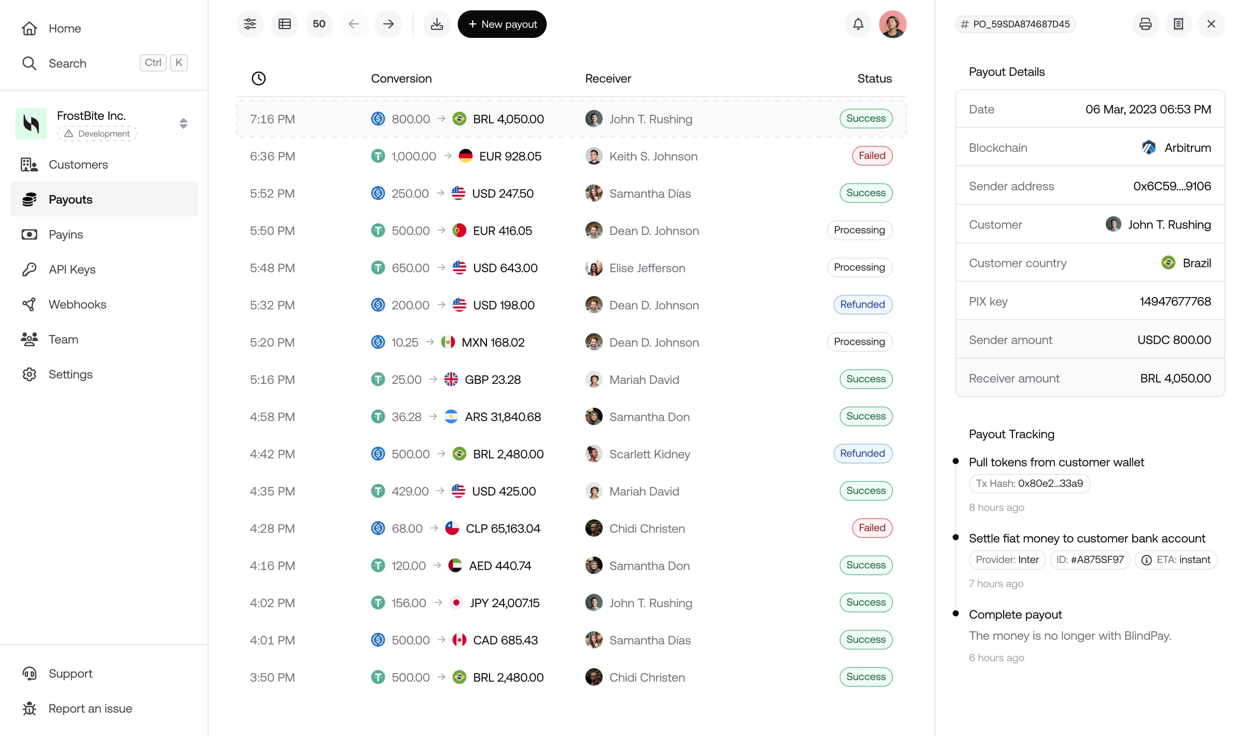Open receiver Elise Jefferson
1246x736 pixels.
[635, 268]
